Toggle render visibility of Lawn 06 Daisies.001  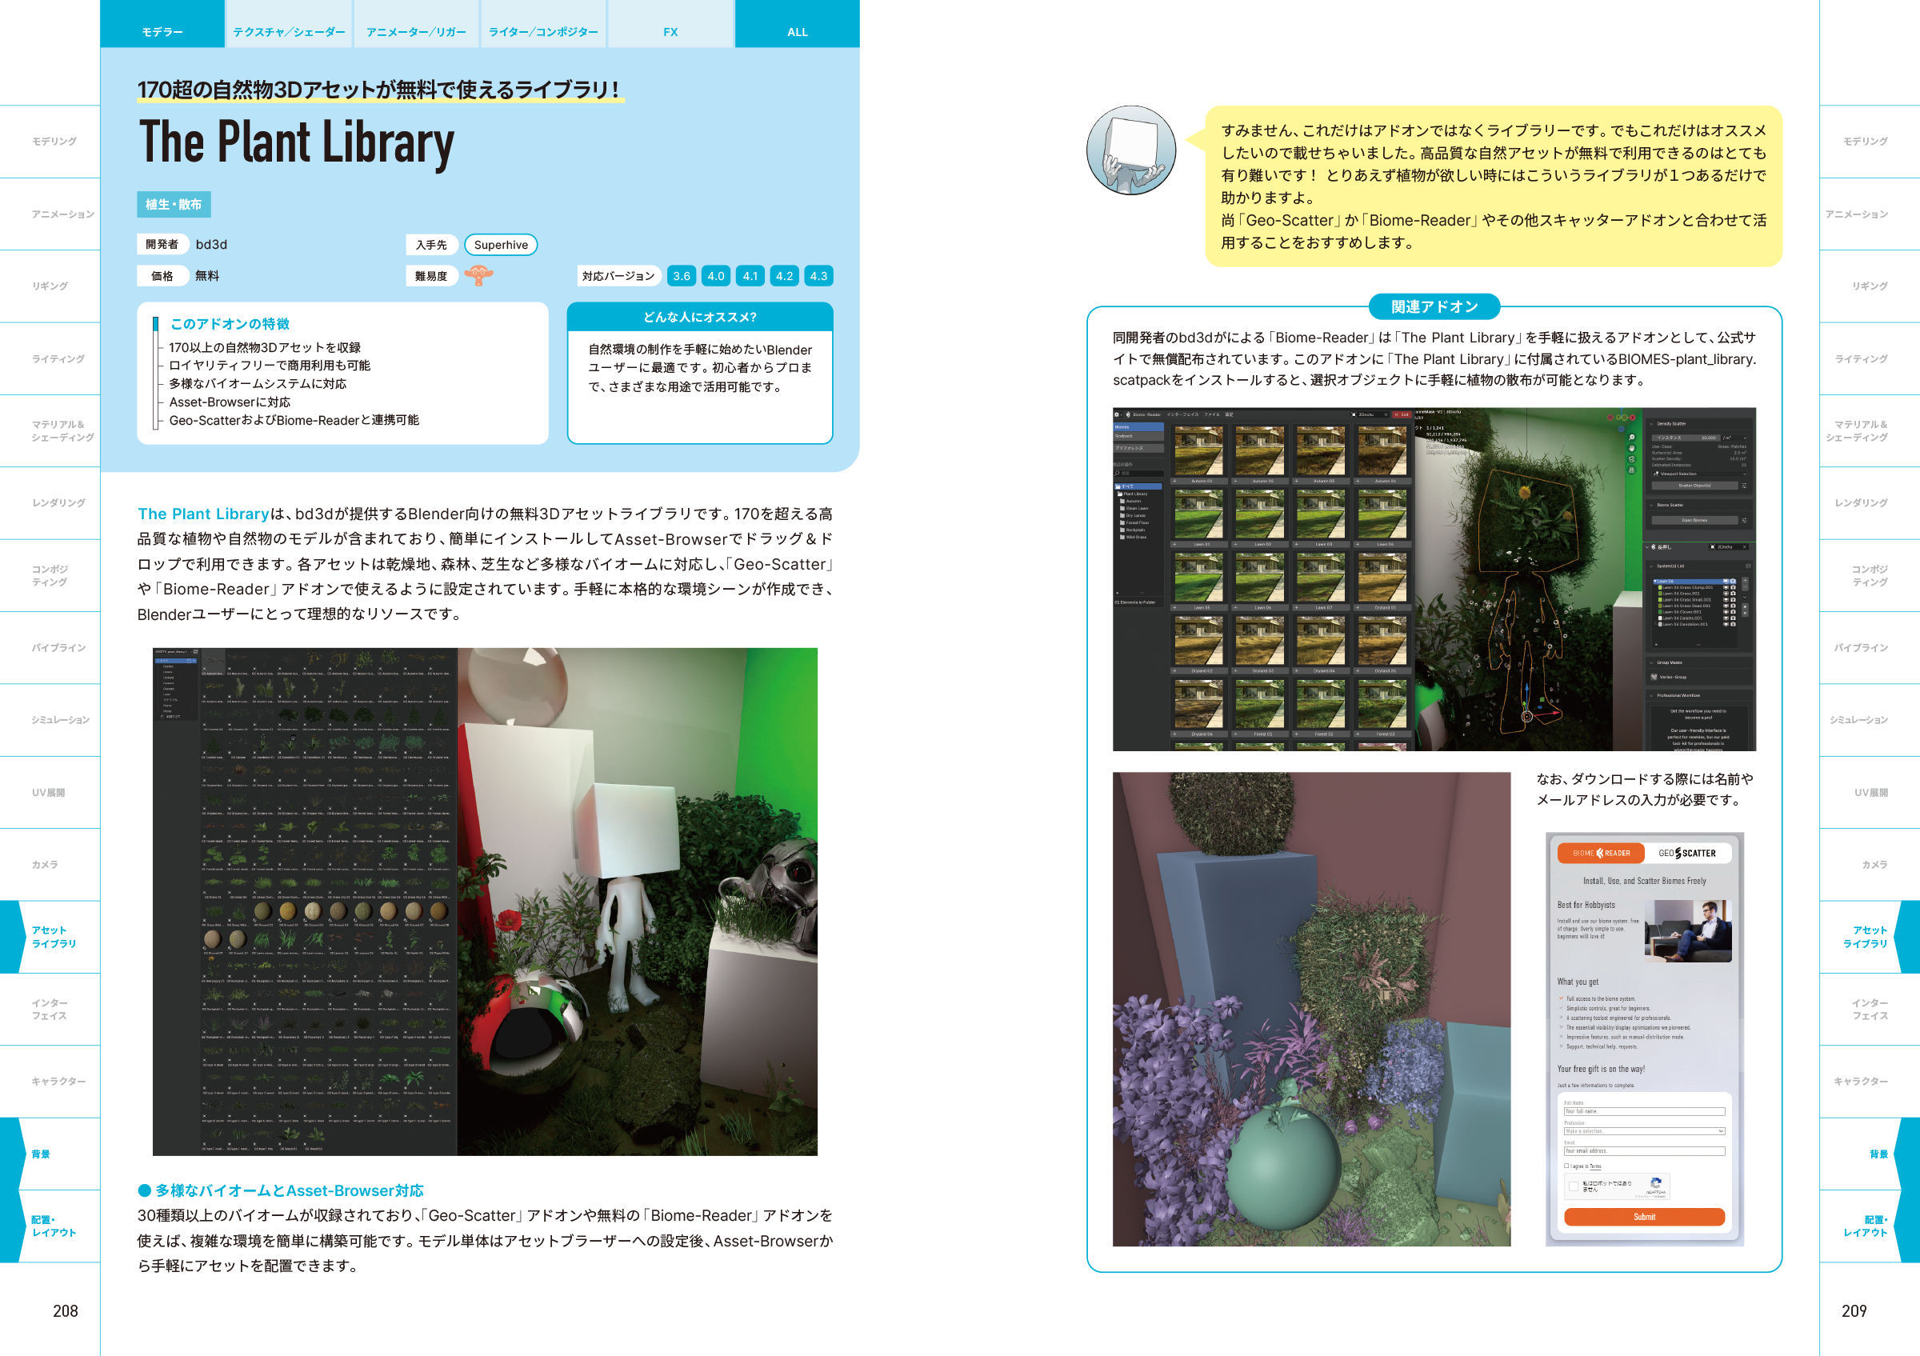click(1733, 618)
